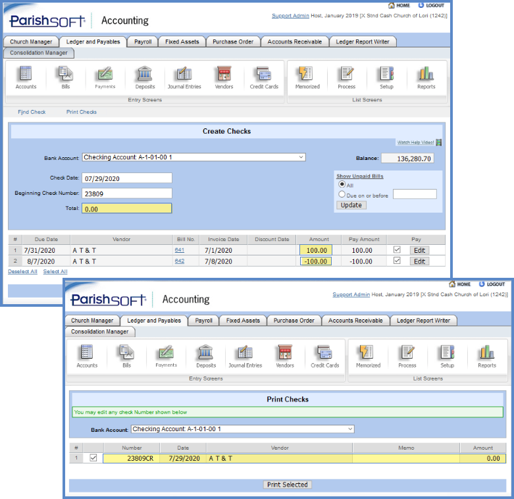Open the Find Check menu item
514x499 pixels.
(x=32, y=112)
